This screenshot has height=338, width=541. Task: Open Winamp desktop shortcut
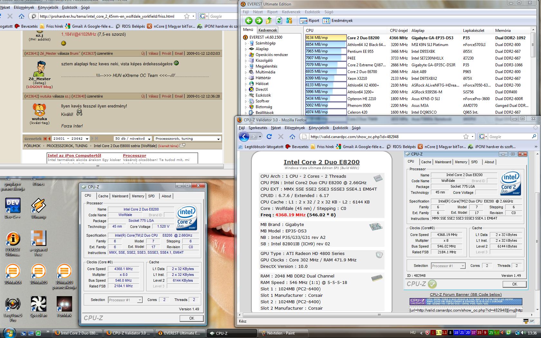38,209
